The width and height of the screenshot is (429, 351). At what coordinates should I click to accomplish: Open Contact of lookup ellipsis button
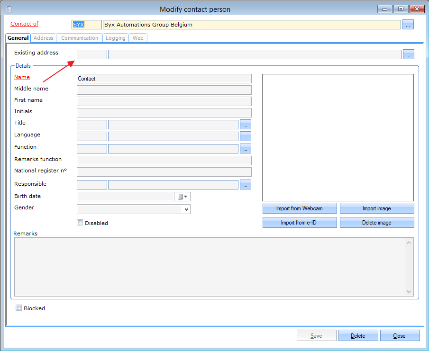[x=408, y=25]
